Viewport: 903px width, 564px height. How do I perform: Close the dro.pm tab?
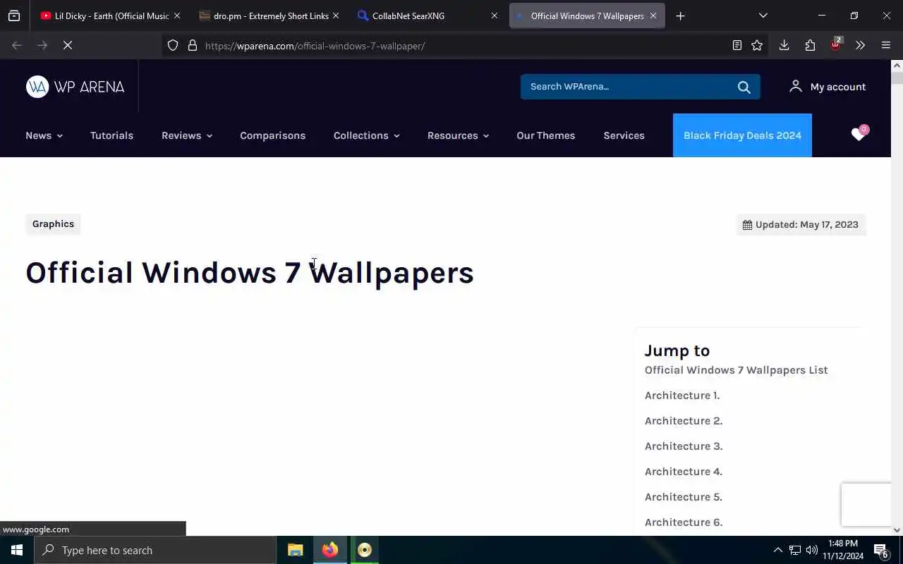tap(336, 16)
